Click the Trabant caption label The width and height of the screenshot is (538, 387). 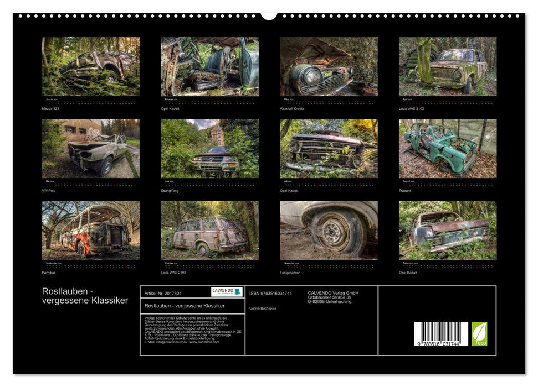406,191
